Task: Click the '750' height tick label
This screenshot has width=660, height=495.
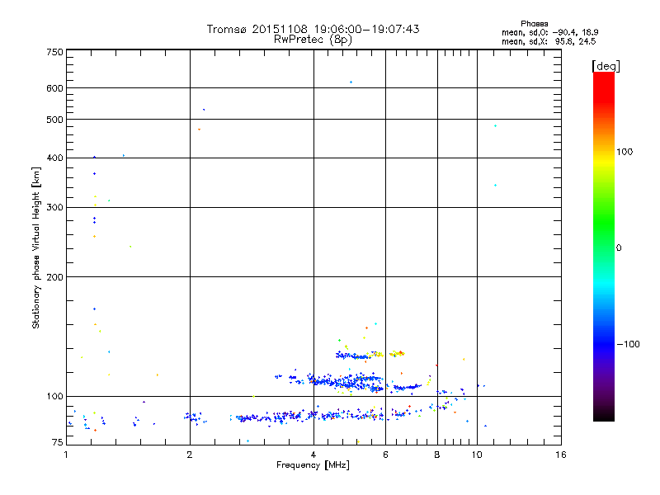Action: tap(54, 52)
